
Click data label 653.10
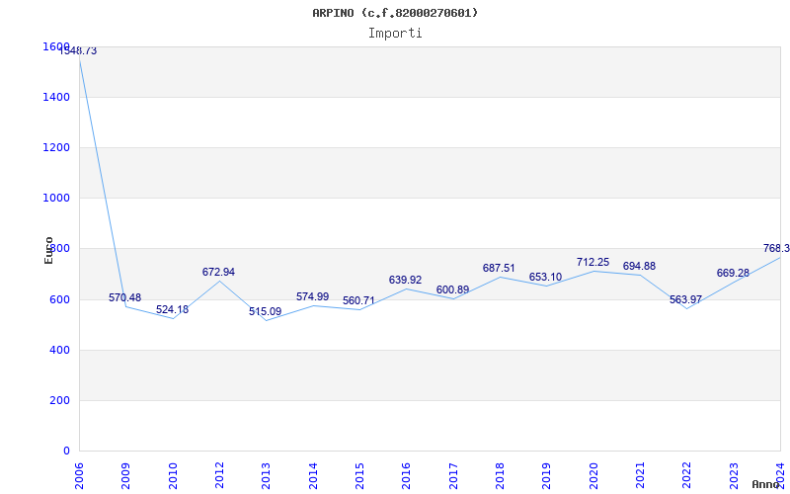pyautogui.click(x=545, y=277)
